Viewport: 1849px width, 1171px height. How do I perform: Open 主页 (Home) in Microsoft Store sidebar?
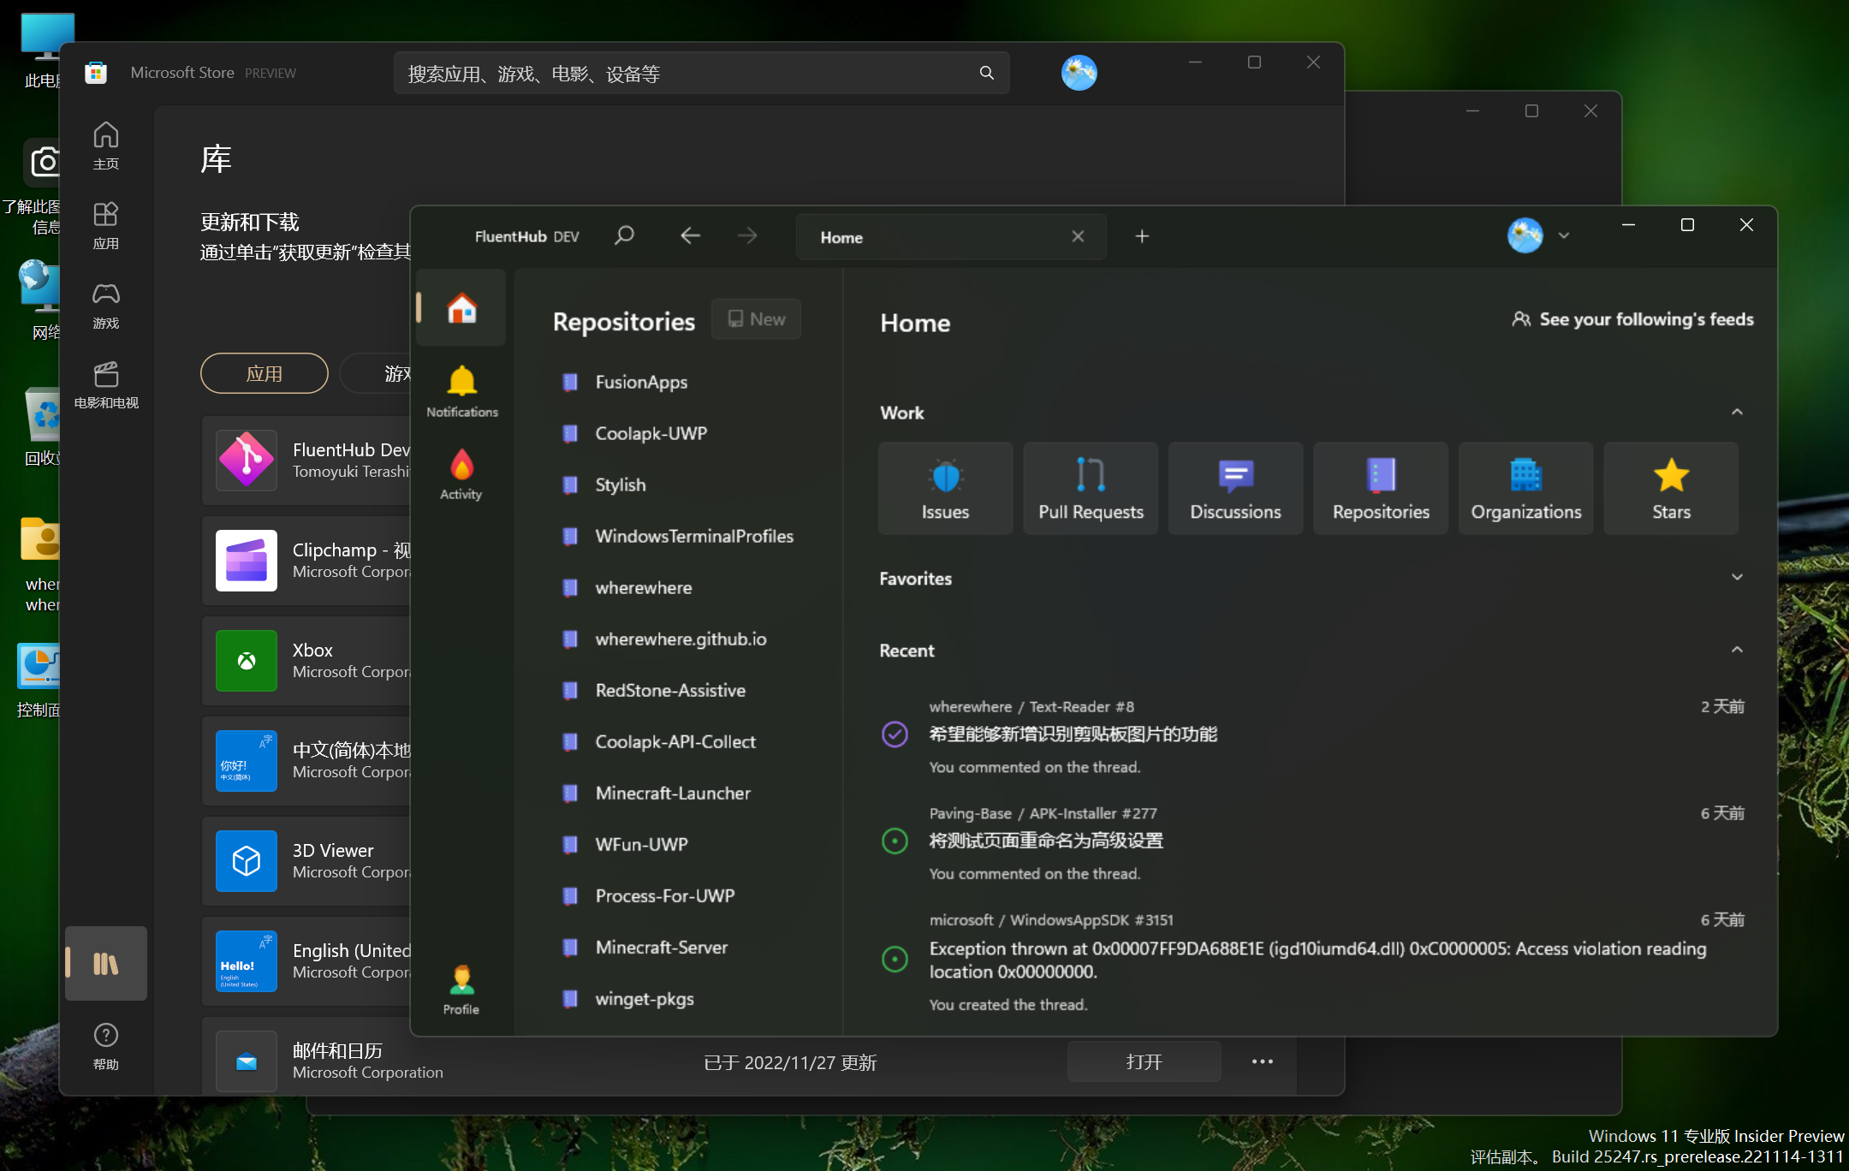click(106, 146)
